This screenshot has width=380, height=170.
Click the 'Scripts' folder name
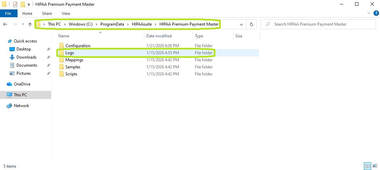coord(71,74)
